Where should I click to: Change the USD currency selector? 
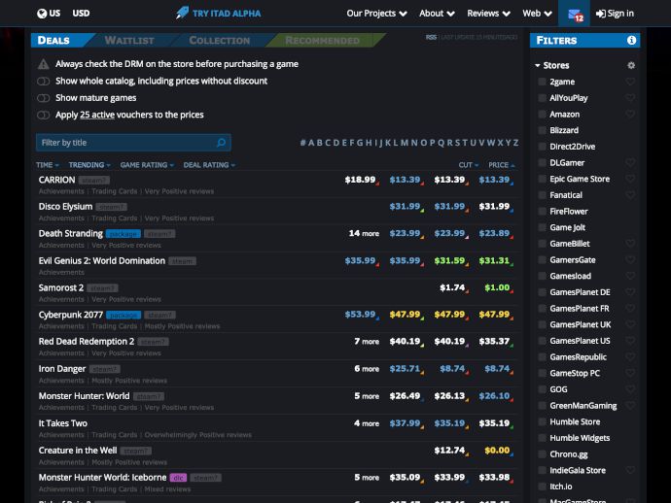point(81,14)
